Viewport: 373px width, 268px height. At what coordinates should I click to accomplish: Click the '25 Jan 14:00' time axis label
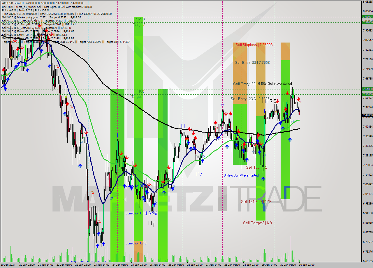157,265
